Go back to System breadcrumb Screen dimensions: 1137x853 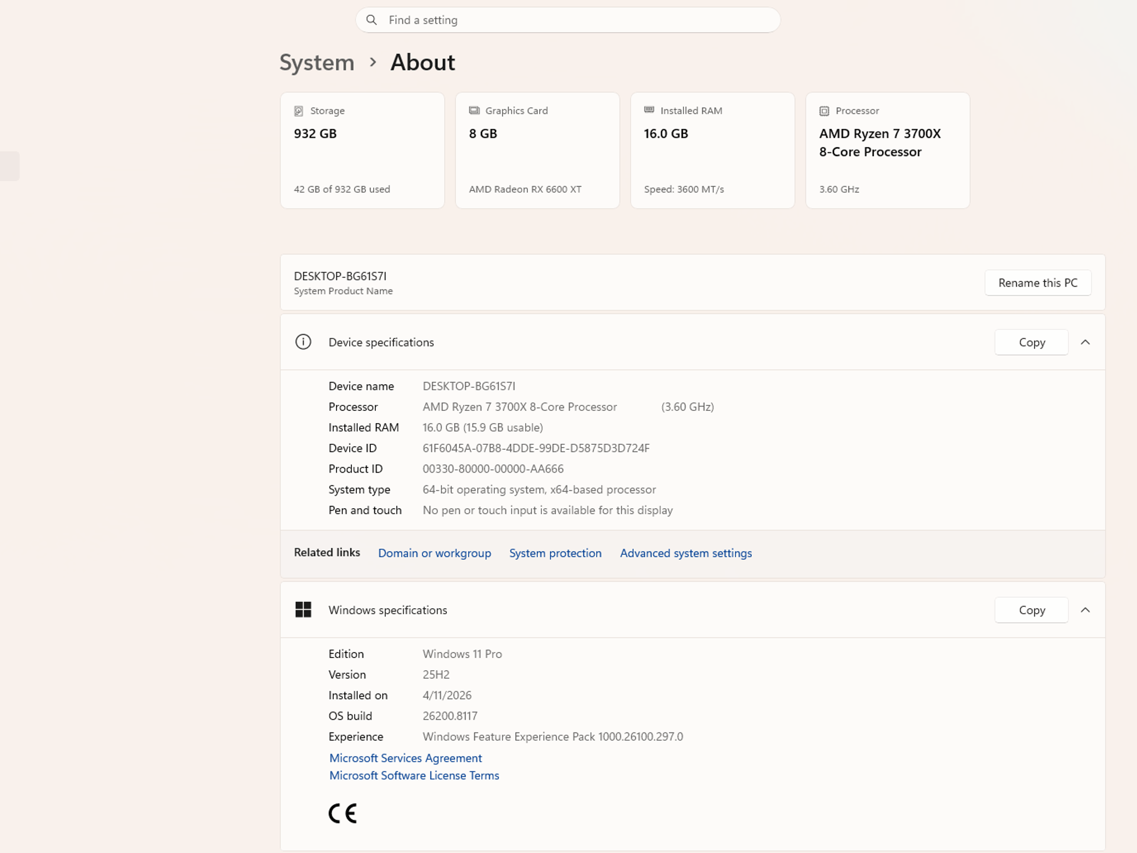coord(317,62)
